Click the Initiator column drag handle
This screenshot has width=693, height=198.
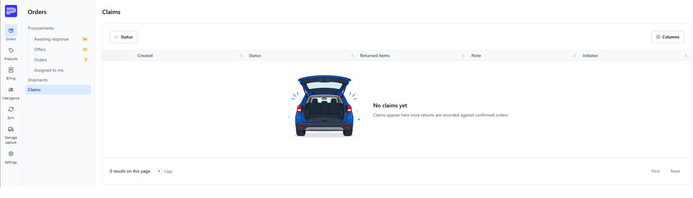point(685,56)
